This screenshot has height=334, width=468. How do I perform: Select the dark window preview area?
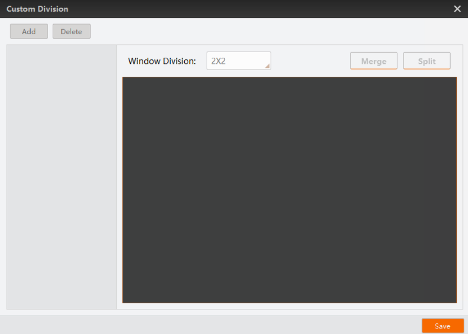289,190
